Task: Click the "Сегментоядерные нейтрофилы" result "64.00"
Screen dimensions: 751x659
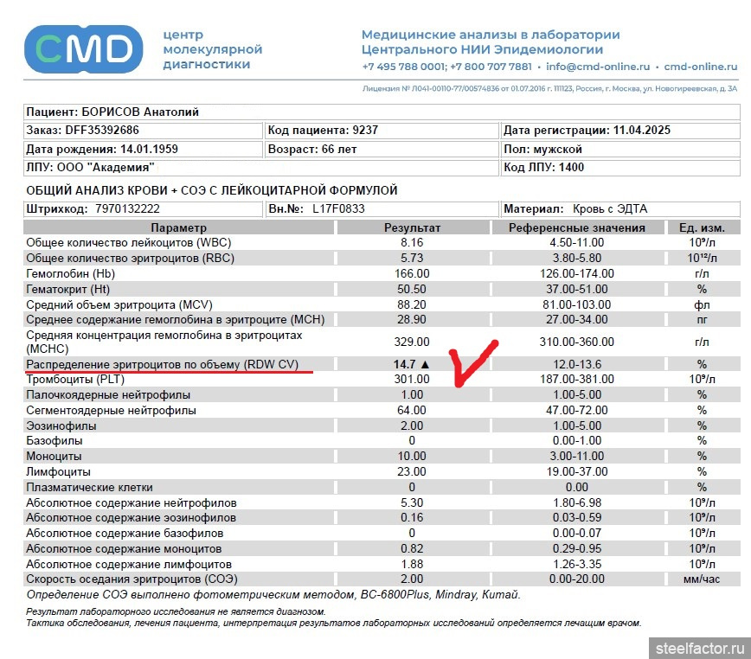Action: 412,411
